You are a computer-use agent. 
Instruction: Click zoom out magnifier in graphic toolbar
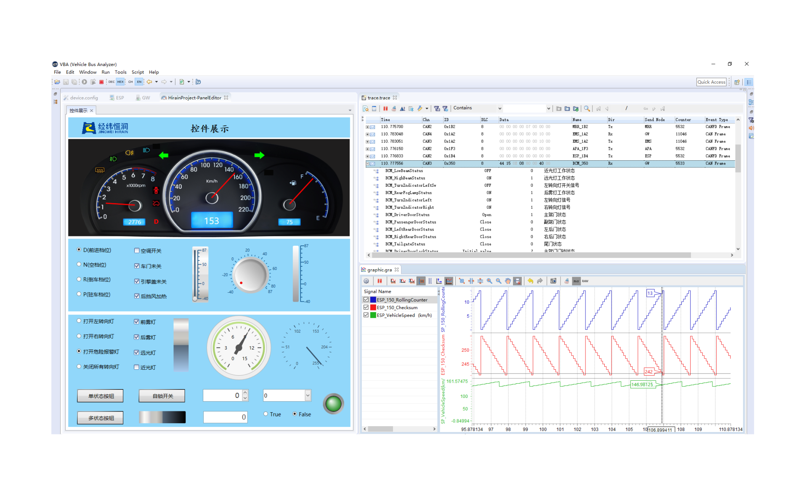click(x=499, y=281)
